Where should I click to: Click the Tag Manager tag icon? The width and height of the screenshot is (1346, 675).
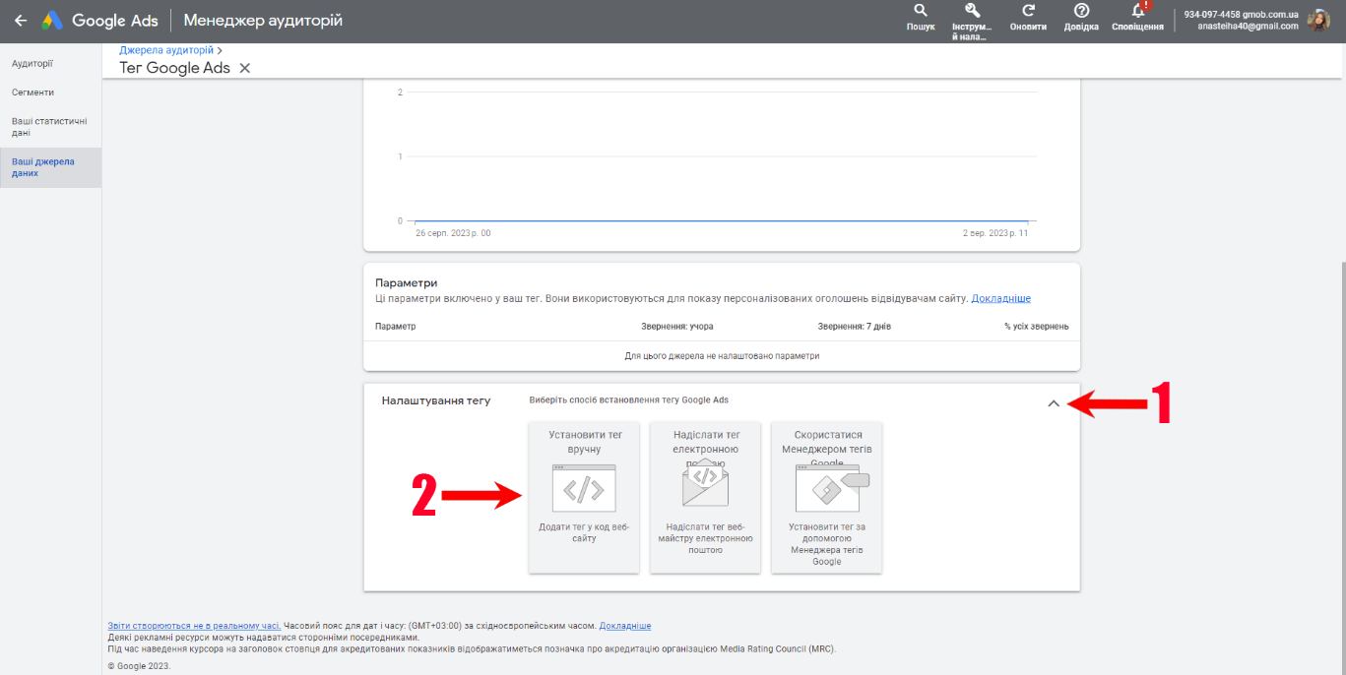832,487
